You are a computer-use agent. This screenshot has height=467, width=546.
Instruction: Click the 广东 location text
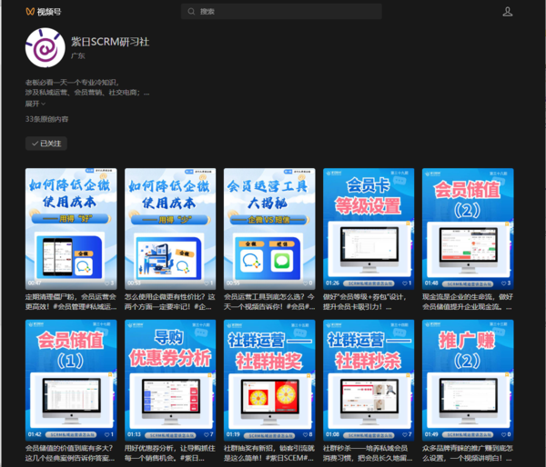pos(78,55)
